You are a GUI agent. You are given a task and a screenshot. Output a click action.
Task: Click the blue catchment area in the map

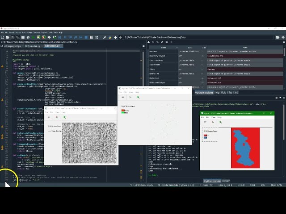coord(244,148)
